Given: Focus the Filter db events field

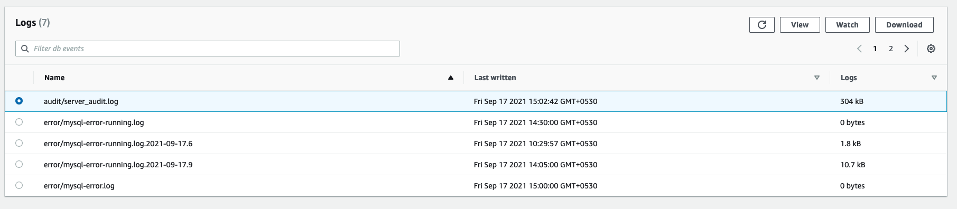Looking at the screenshot, I should 208,49.
